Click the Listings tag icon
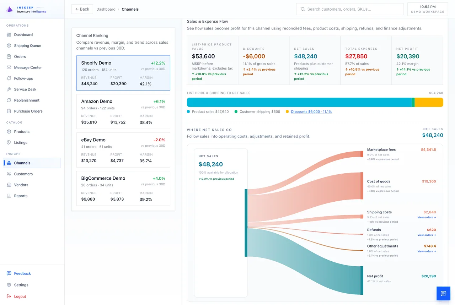The image size is (455, 305). click(9, 142)
